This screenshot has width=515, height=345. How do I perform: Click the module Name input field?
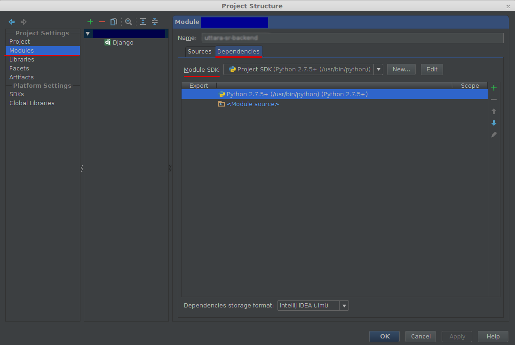352,38
